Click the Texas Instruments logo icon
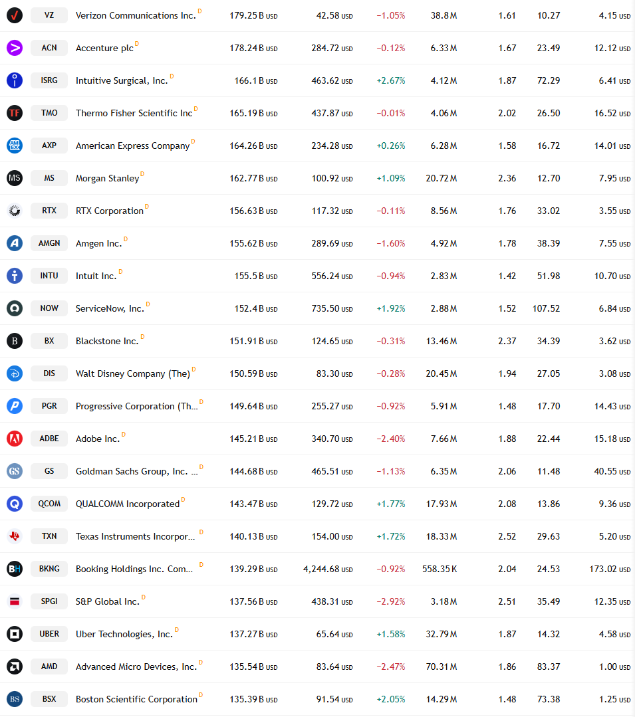This screenshot has height=717, width=635. [x=15, y=536]
